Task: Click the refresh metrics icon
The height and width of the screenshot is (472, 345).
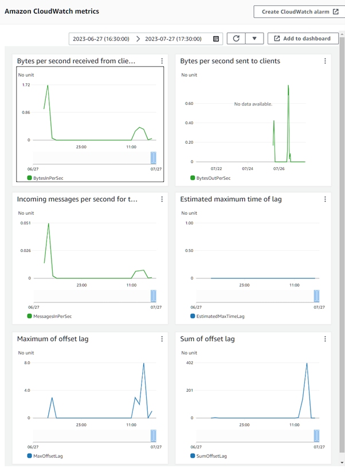Action: point(236,39)
